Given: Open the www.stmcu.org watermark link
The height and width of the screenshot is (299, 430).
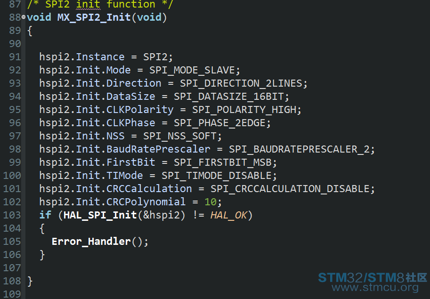Looking at the screenshot, I should (x=375, y=288).
